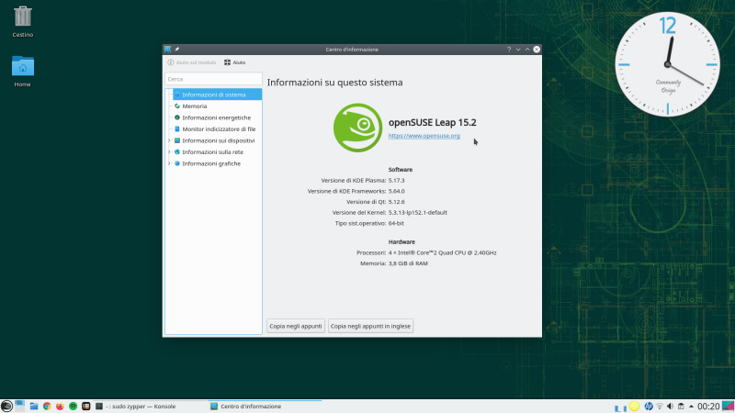This screenshot has height=413, width=735.
Task: Click the question mark help titlebar button
Action: tap(509, 50)
